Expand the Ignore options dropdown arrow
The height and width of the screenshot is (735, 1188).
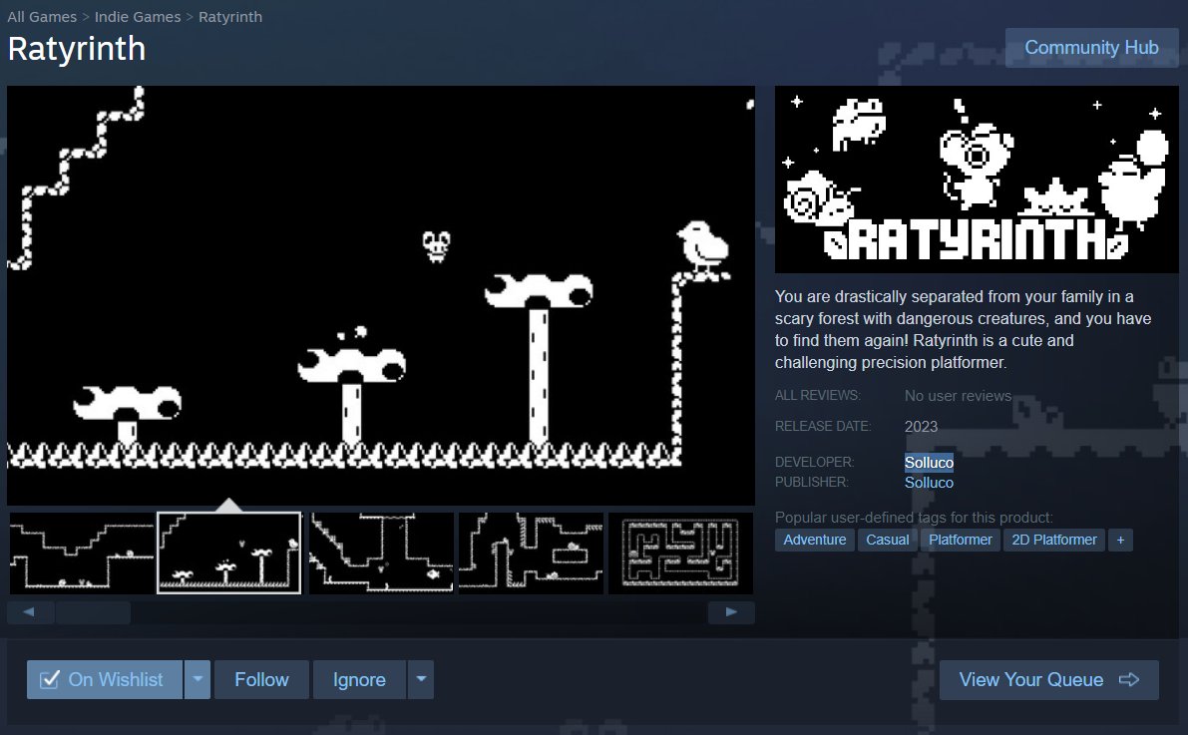421,680
